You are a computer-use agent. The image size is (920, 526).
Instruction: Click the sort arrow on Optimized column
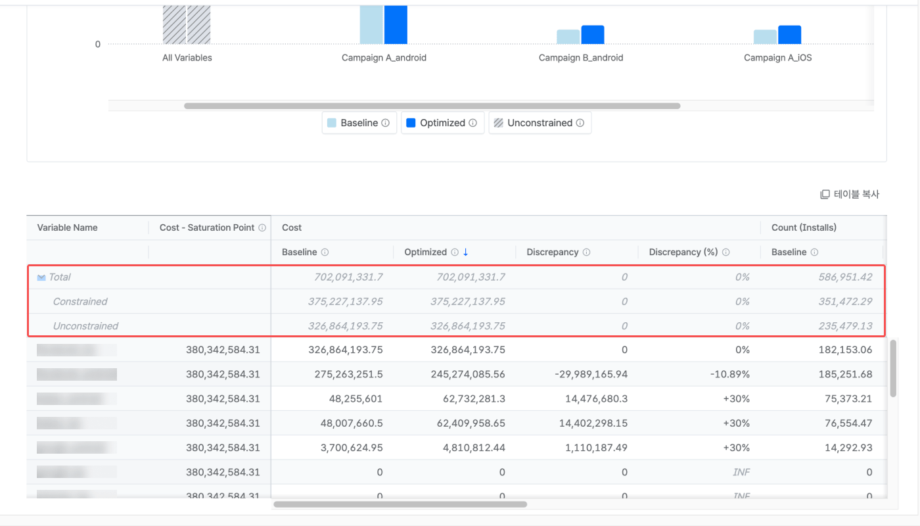coord(466,252)
